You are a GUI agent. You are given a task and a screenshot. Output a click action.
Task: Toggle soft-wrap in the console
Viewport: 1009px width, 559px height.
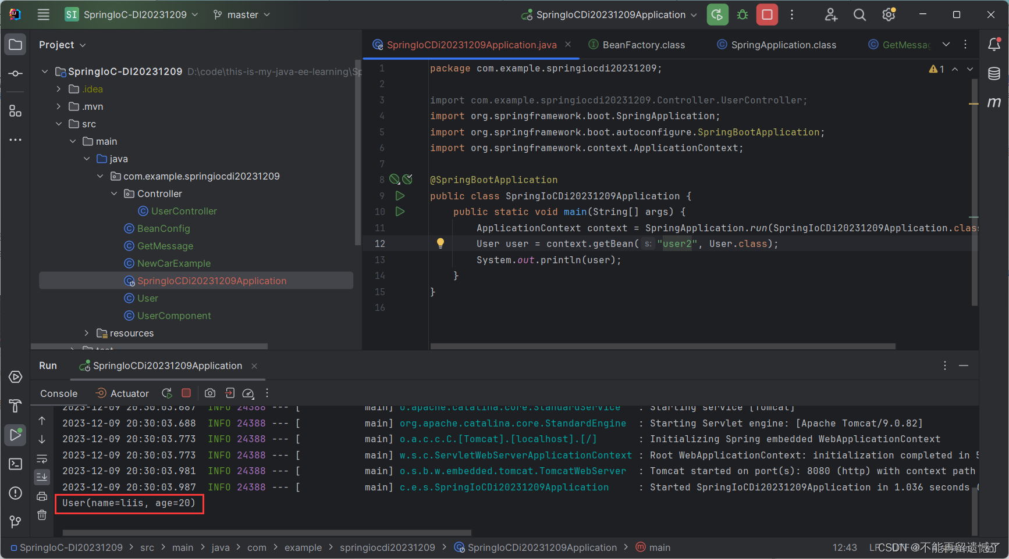42,458
